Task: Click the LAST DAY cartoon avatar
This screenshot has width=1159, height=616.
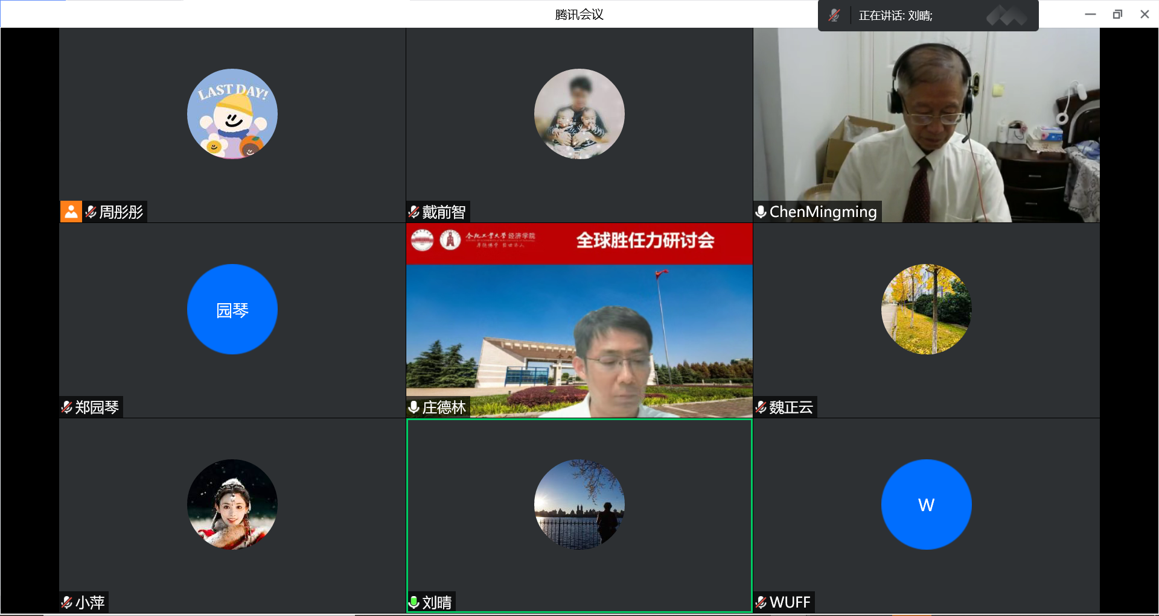Action: 232,114
